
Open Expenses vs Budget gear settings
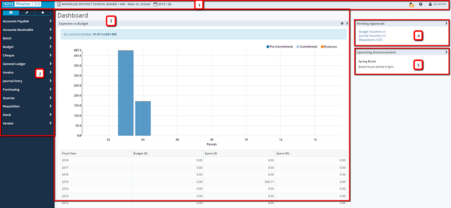(x=342, y=24)
